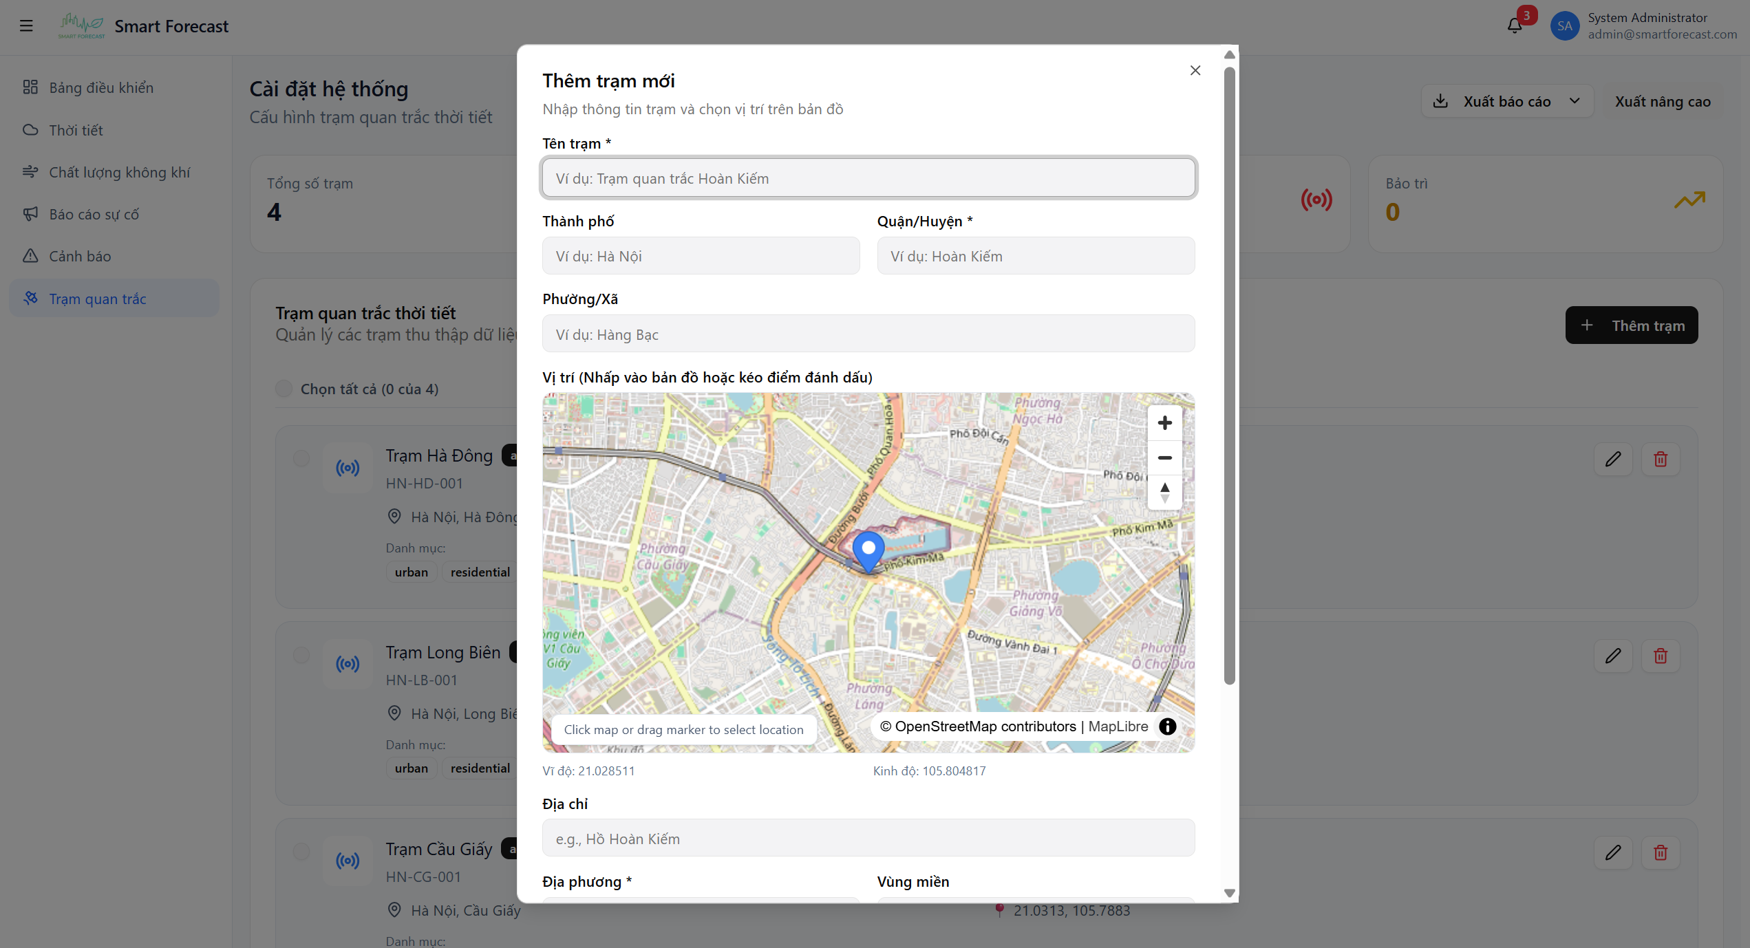
Task: Focus the 'Tên trạm' input field
Action: point(868,178)
